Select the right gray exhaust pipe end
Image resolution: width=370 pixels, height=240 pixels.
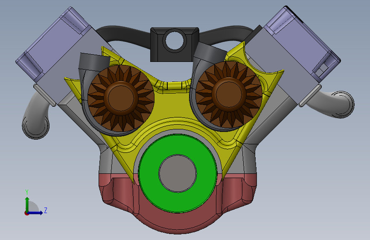[342, 104]
